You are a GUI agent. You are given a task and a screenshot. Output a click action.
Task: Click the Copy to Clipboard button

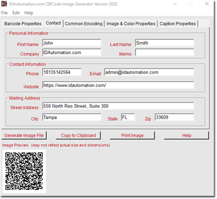coord(78,135)
